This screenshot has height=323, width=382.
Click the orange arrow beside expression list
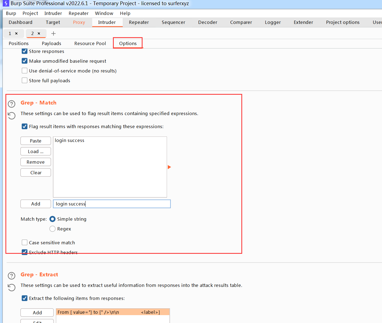[x=169, y=167]
